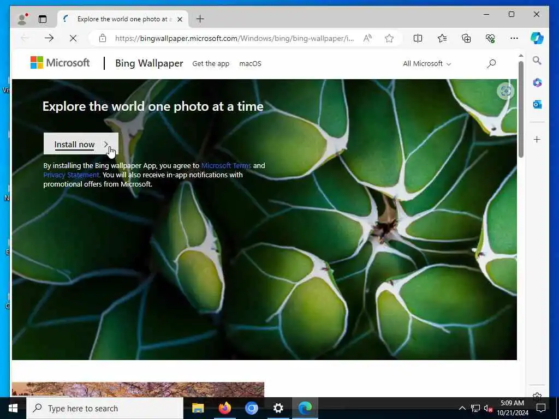Viewport: 559px width, 419px height.
Task: Expand 'All Microsoft' dropdown
Action: pyautogui.click(x=427, y=64)
